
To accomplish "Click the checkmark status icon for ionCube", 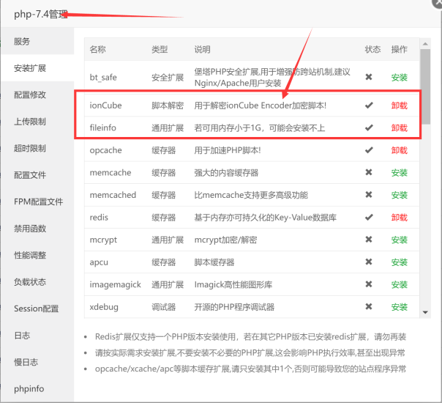I will point(369,106).
